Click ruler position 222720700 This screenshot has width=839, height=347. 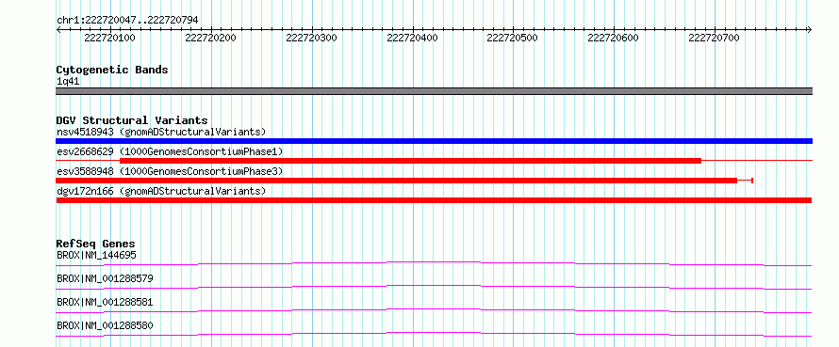click(714, 39)
